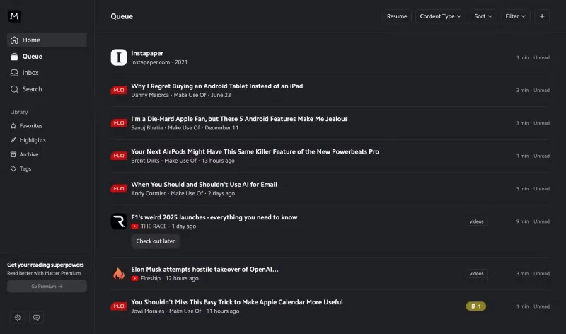Open the feedback chat icon
This screenshot has height=334, width=566.
coord(37,318)
